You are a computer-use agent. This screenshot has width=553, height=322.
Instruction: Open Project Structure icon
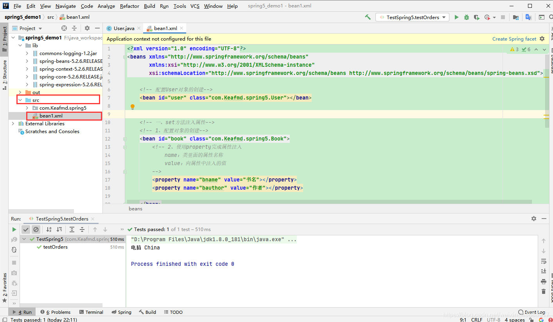[x=516, y=17]
